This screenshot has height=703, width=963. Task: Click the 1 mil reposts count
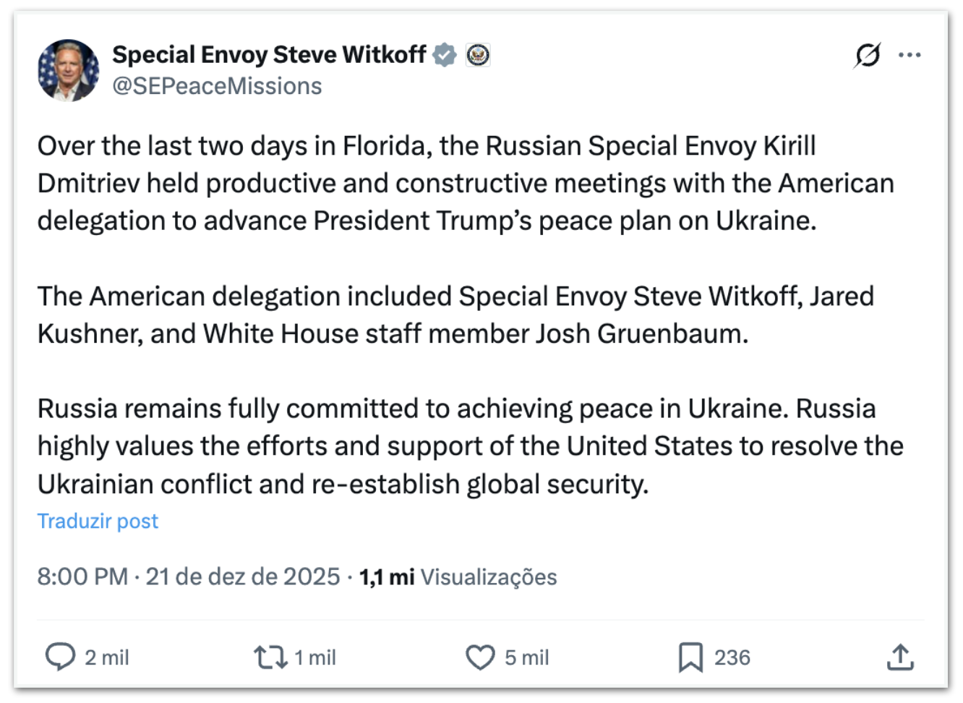[315, 657]
